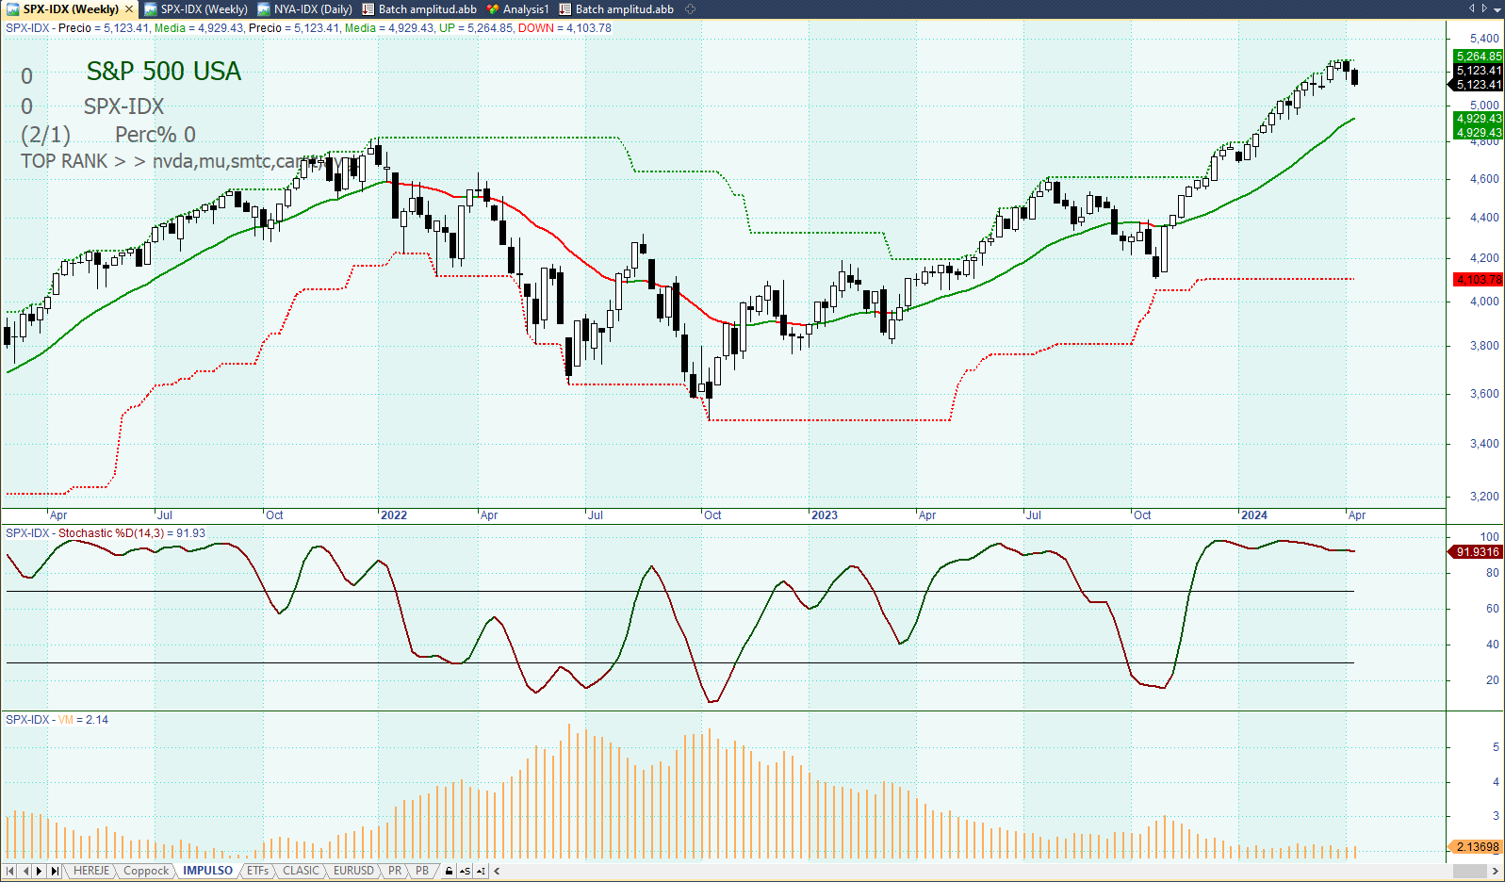Click the 2022 date axis label
The height and width of the screenshot is (882, 1505).
pos(394,515)
